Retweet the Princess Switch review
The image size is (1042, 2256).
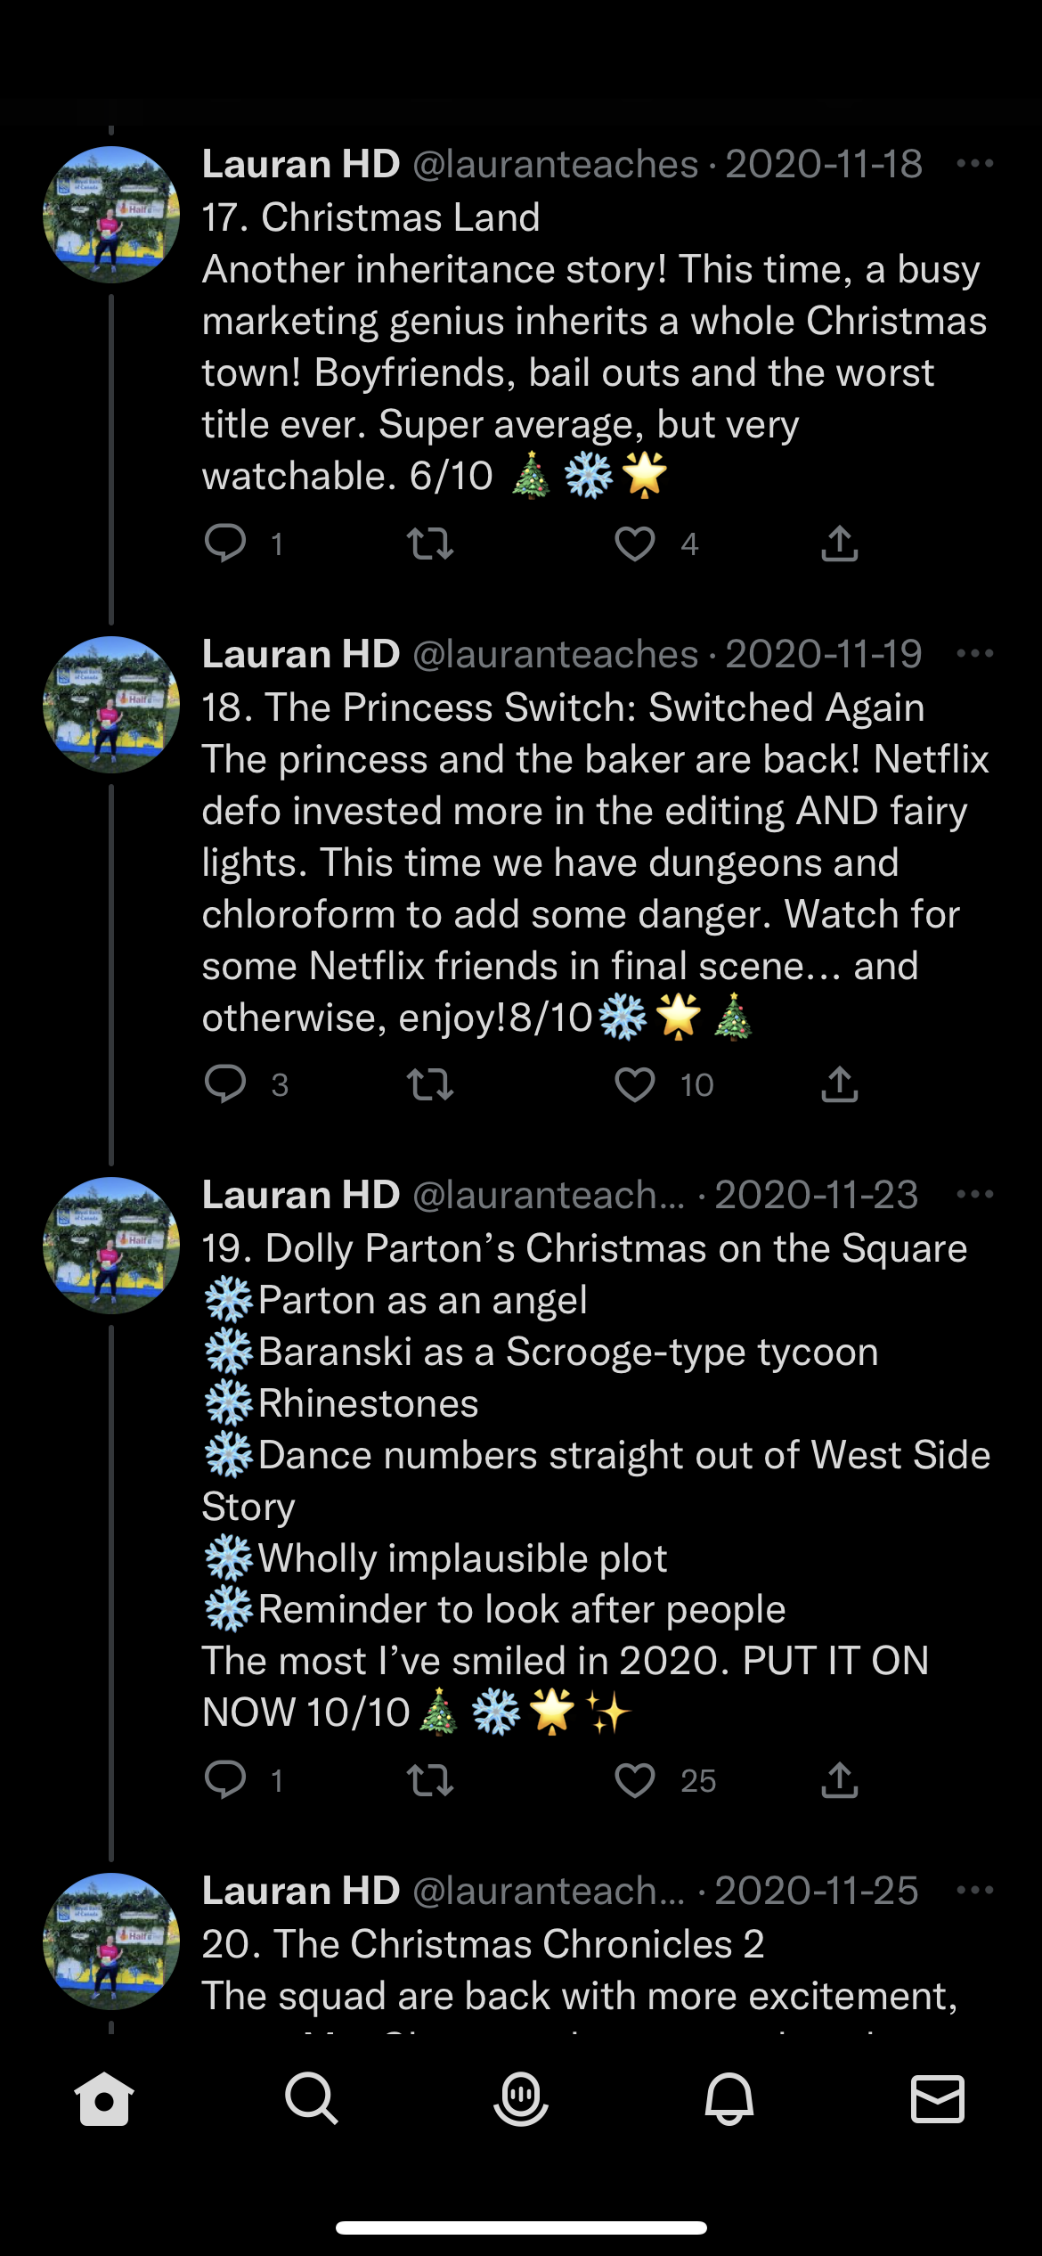pos(430,1084)
